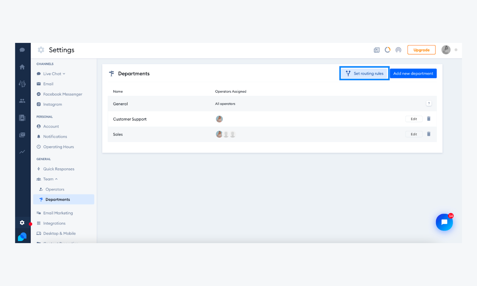Delete the Customer Support department trash icon

[x=429, y=119]
